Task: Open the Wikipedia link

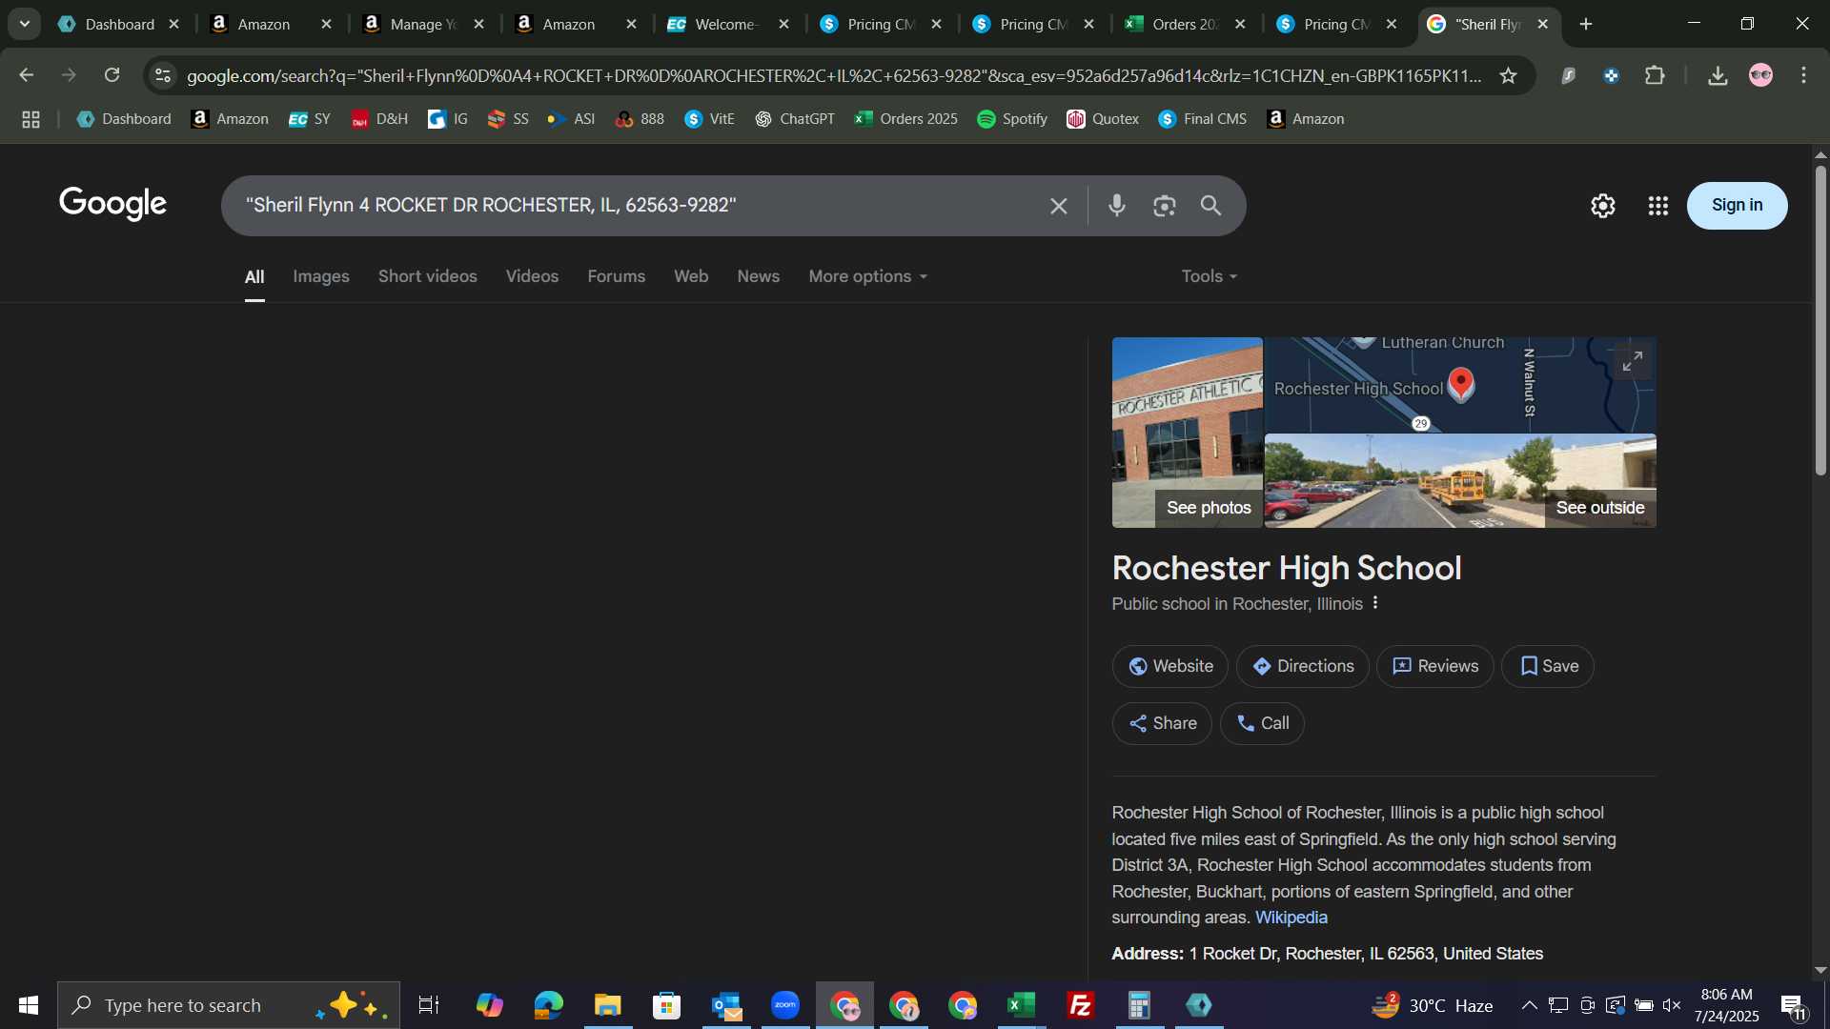Action: [x=1291, y=918]
